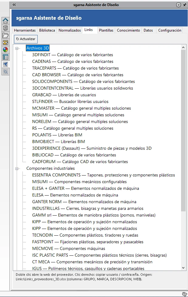Screen dimensions: 188x297
Task: Open the search magnifier sidebar icon
Action: click(x=5, y=72)
